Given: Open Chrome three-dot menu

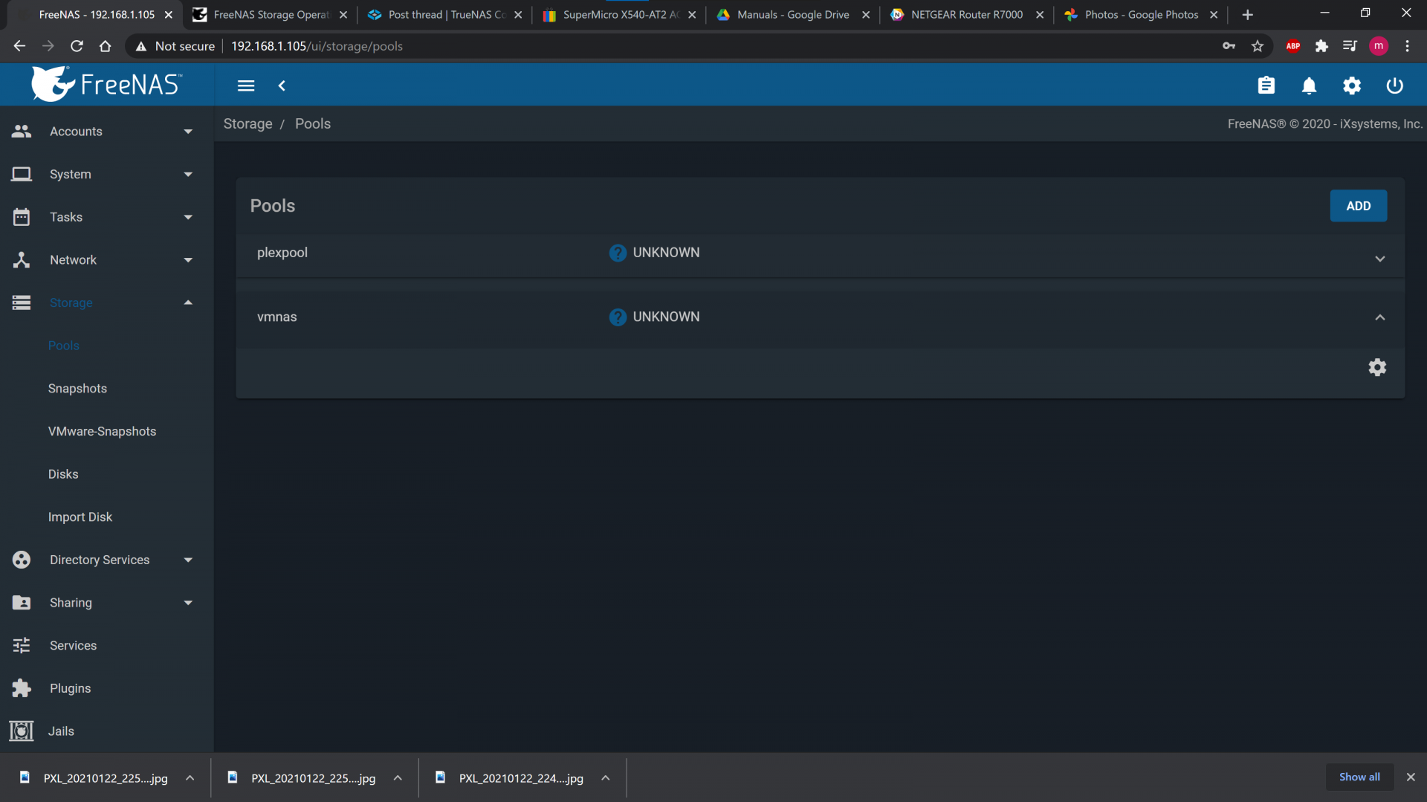Looking at the screenshot, I should pyautogui.click(x=1407, y=46).
